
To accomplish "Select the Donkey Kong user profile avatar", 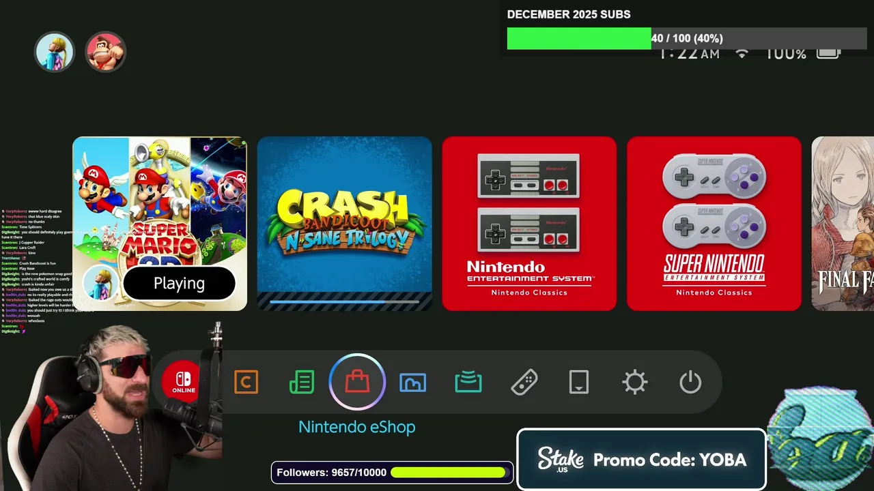I will pos(105,52).
